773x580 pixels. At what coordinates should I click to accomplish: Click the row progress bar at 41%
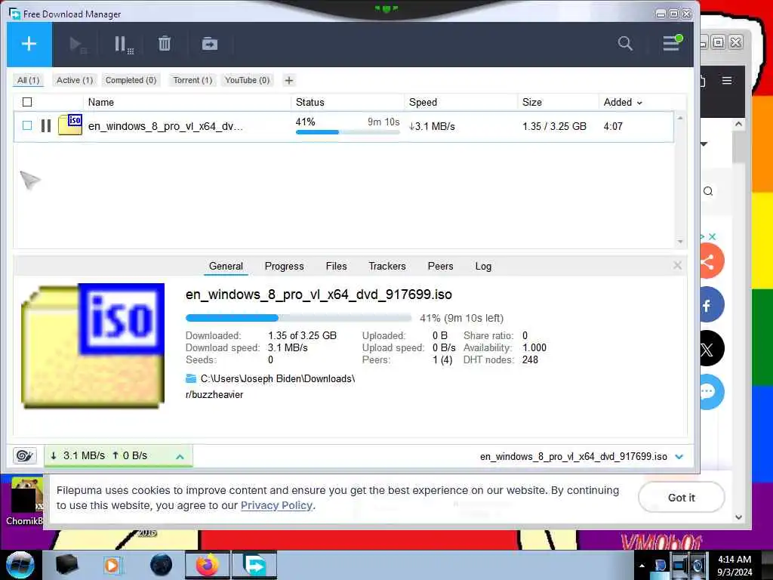347,132
